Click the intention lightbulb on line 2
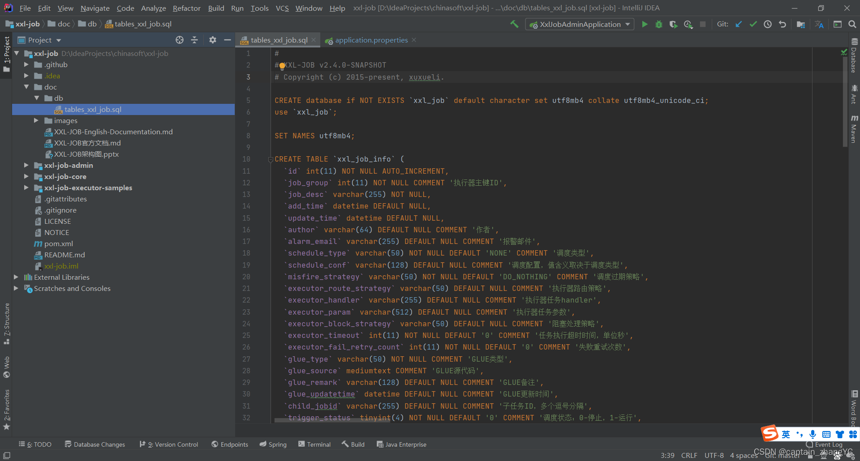This screenshot has width=860, height=461. point(282,66)
